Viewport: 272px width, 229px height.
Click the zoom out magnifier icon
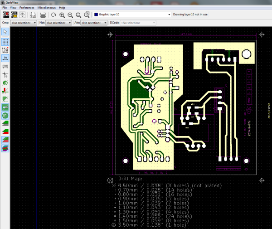70,15
